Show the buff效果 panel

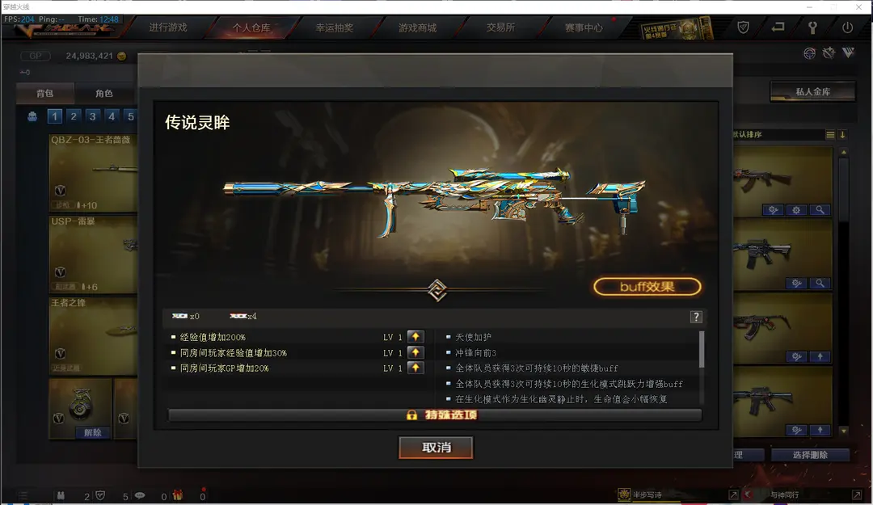tap(647, 287)
